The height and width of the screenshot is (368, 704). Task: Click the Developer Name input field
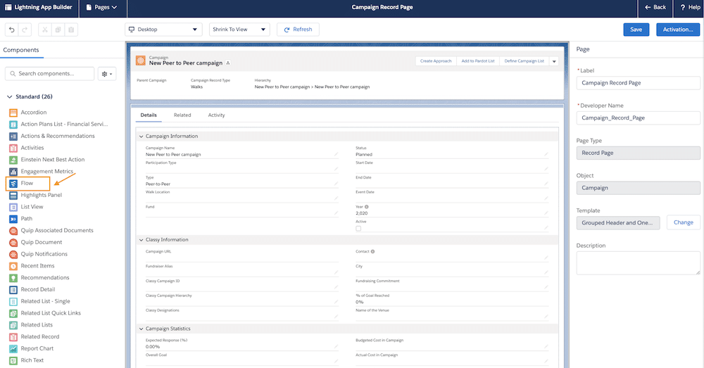point(638,118)
